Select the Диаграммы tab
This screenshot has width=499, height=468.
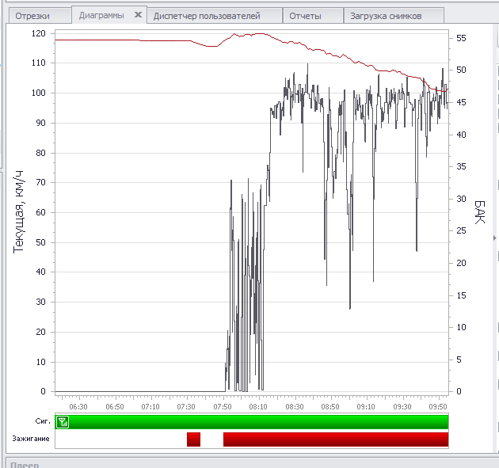point(101,15)
